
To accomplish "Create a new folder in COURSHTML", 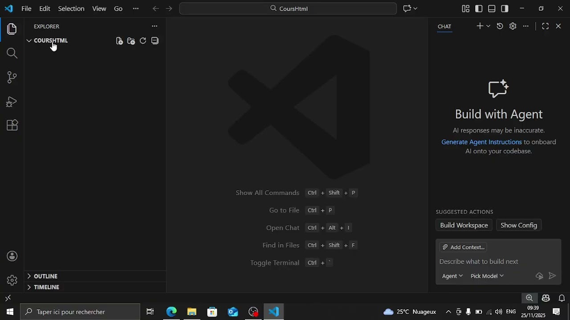I will pyautogui.click(x=131, y=41).
